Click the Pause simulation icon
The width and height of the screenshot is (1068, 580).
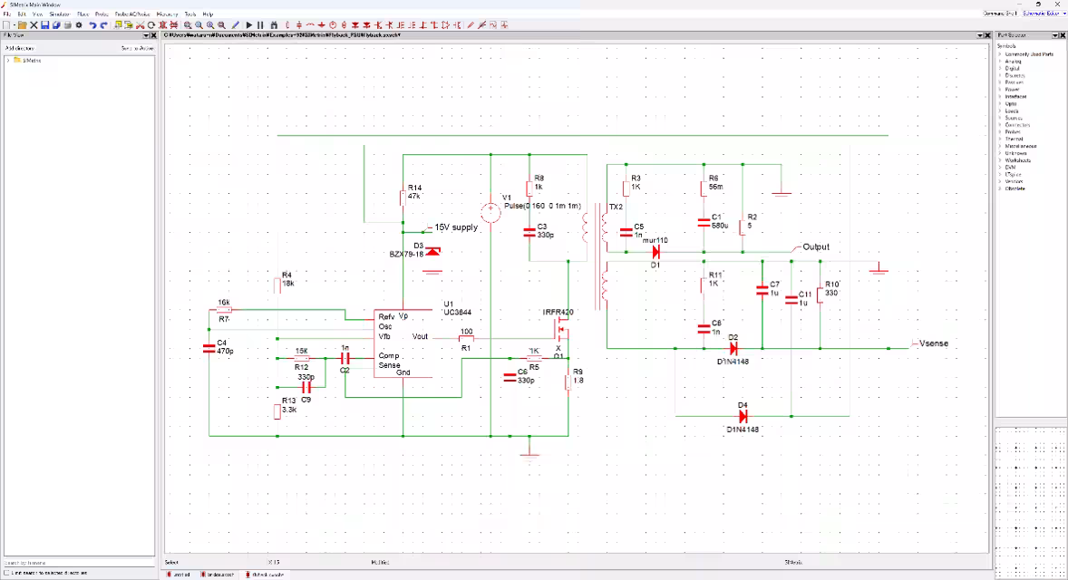click(x=260, y=25)
